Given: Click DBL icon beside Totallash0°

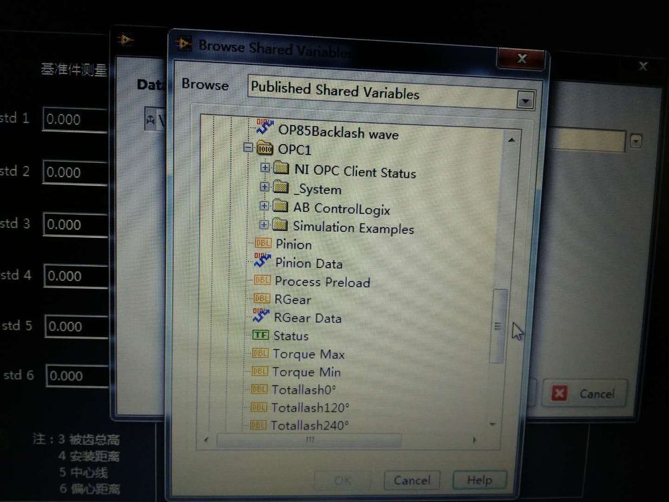Looking at the screenshot, I should click(x=259, y=389).
